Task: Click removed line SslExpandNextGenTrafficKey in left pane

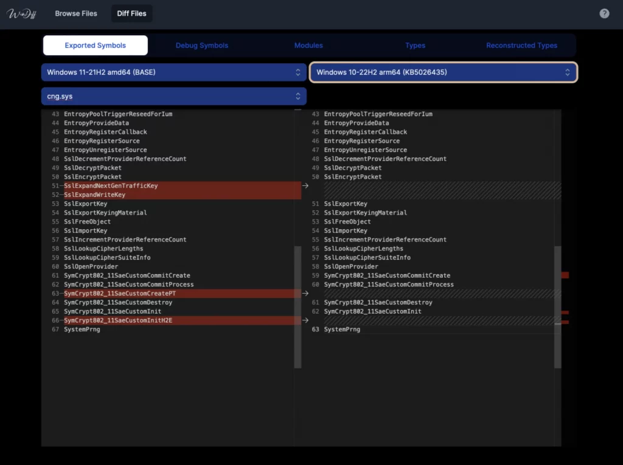Action: click(111, 185)
